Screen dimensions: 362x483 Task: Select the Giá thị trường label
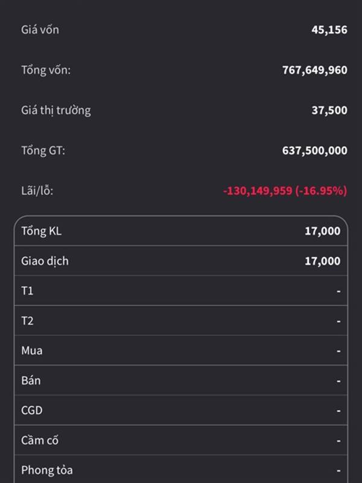[56, 110]
